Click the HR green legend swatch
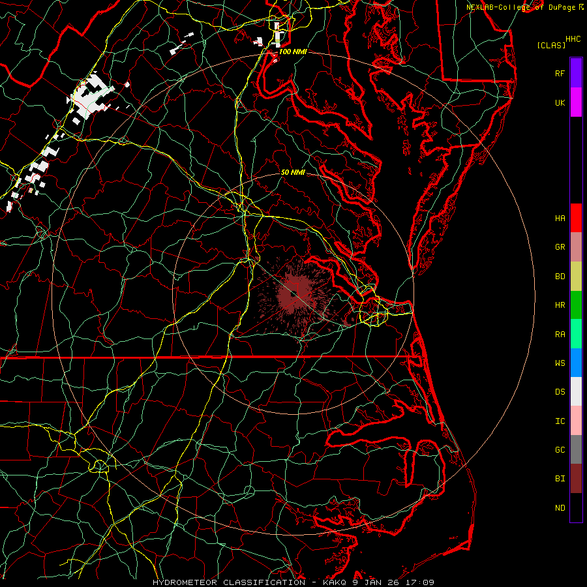587x587 pixels. [x=576, y=305]
